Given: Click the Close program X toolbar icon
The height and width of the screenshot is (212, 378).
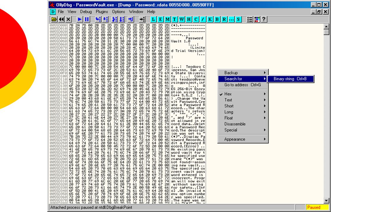Looking at the screenshot, I should tap(69, 19).
